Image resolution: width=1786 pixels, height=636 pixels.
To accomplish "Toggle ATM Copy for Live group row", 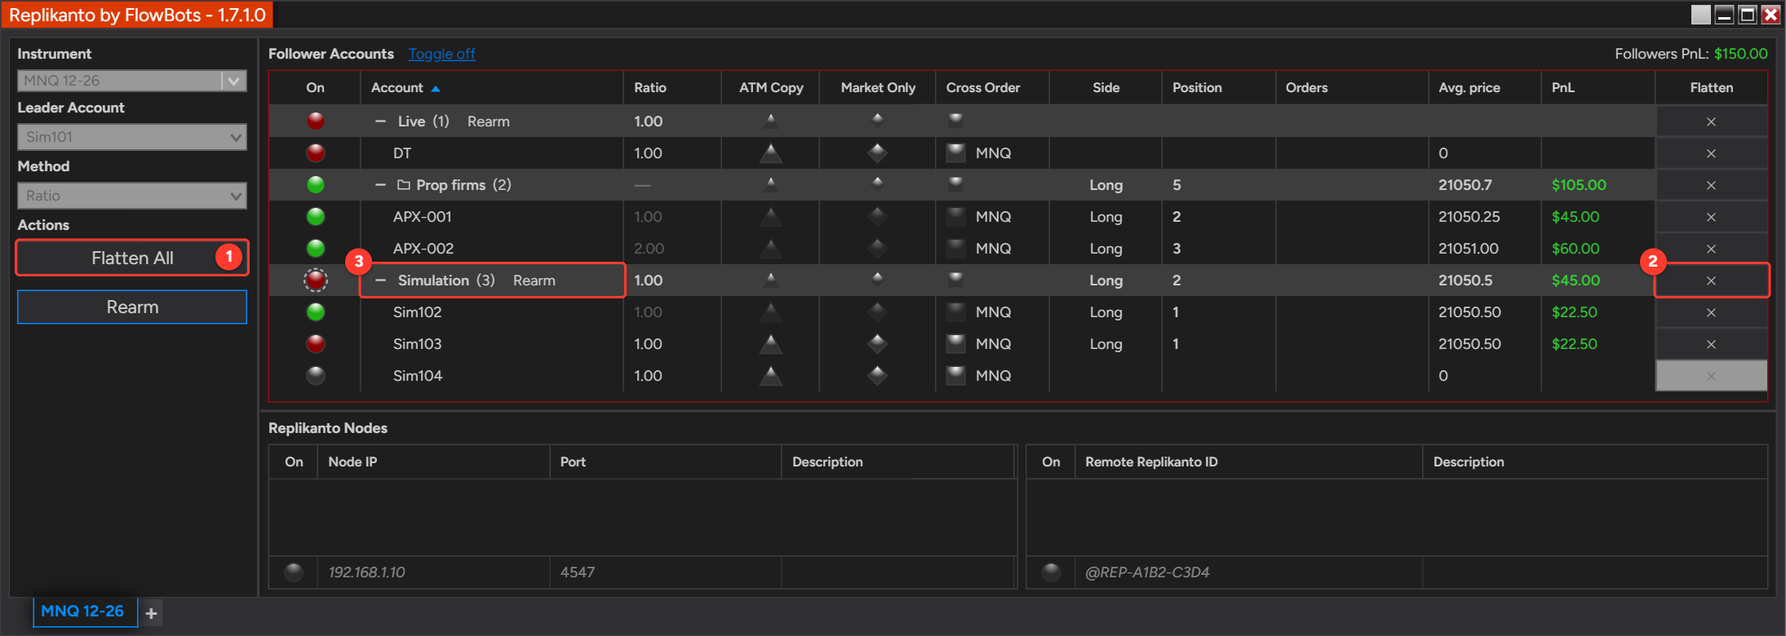I will pyautogui.click(x=770, y=121).
